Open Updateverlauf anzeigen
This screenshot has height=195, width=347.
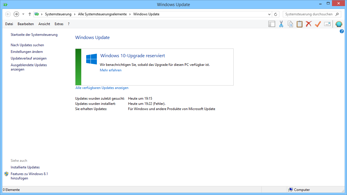[x=29, y=58]
